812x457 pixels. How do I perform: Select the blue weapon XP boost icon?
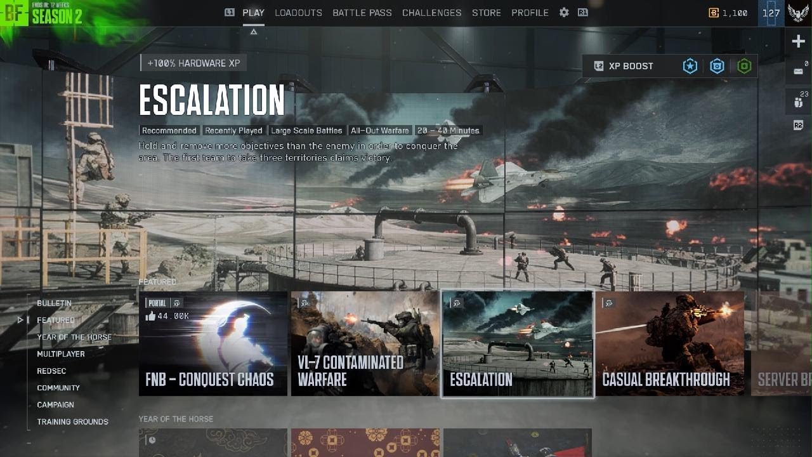pos(717,66)
